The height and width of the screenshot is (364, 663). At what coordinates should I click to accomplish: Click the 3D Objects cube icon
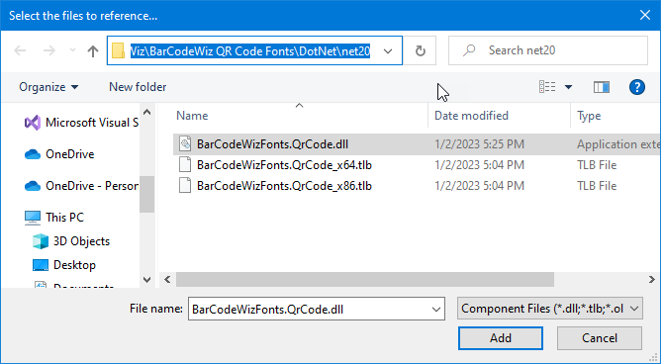click(41, 241)
